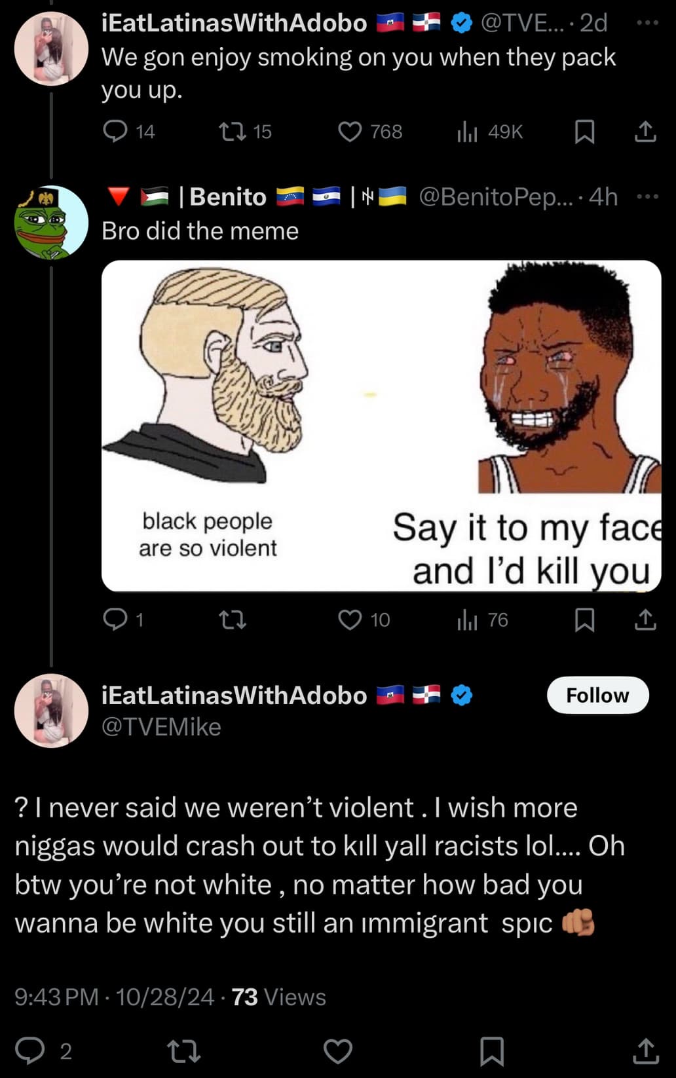Bookmark the main tweet at the bottom
Viewport: 676px width, 1078px height.
tap(492, 1051)
